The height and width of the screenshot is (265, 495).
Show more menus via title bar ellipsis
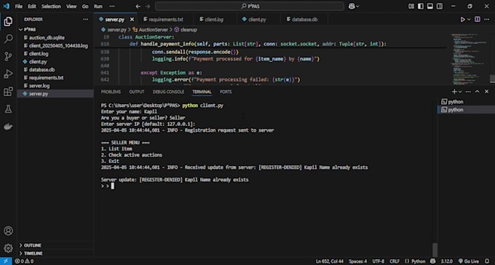[x=112, y=7]
